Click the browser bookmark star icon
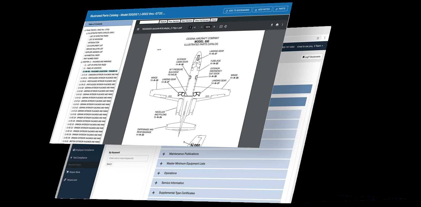Screen dimensions: 421x207 [x=318, y=38]
